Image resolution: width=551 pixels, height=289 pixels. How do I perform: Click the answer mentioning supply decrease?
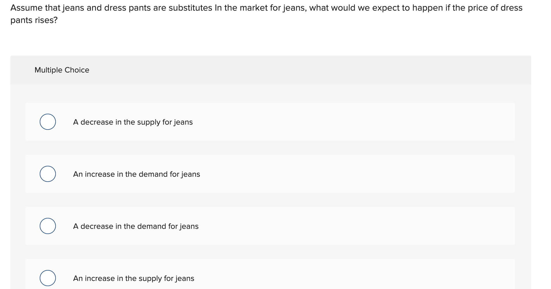coord(133,122)
